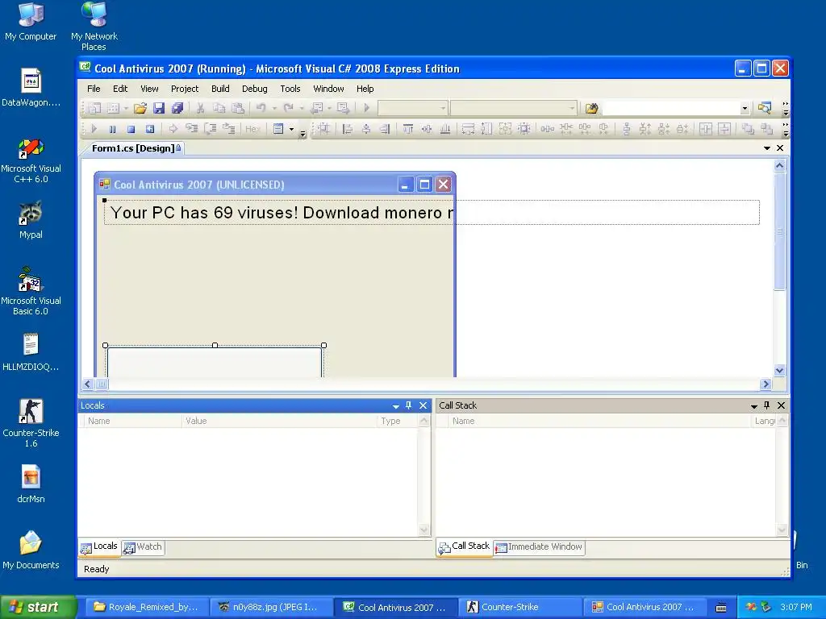
Task: Select the 'Your PC has 69 viruses' label
Action: click(x=432, y=213)
